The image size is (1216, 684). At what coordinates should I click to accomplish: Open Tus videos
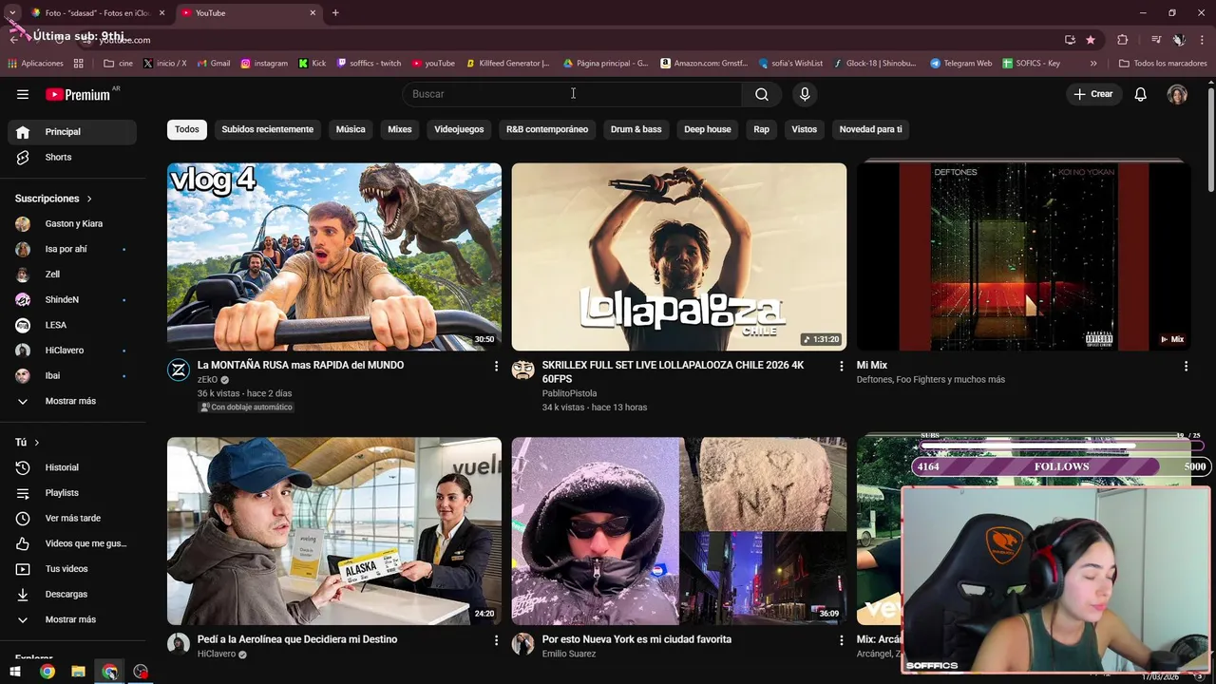point(72,569)
